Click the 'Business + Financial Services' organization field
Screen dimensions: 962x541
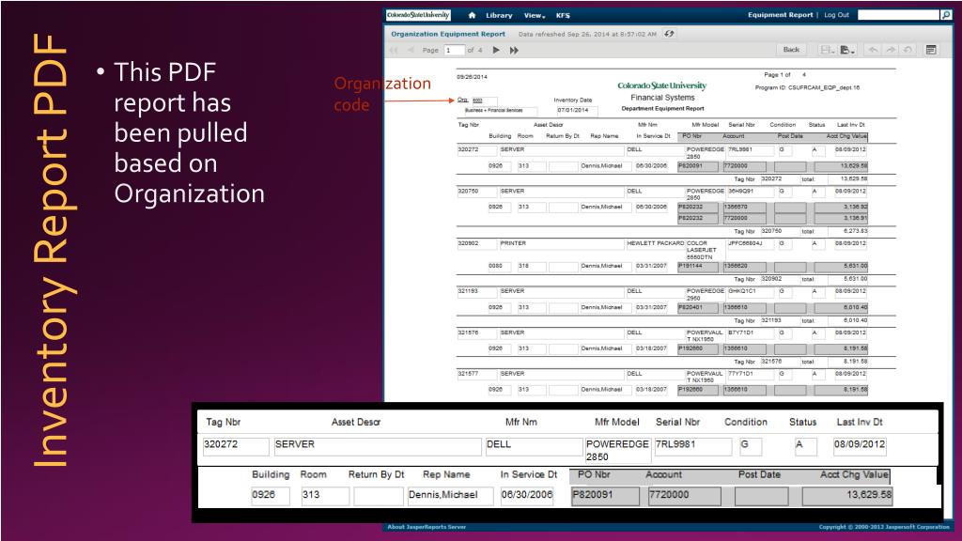tap(500, 111)
